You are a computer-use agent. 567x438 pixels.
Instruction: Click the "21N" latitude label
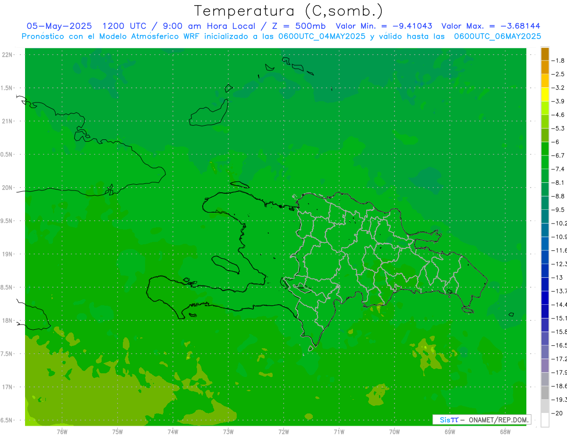coord(7,121)
